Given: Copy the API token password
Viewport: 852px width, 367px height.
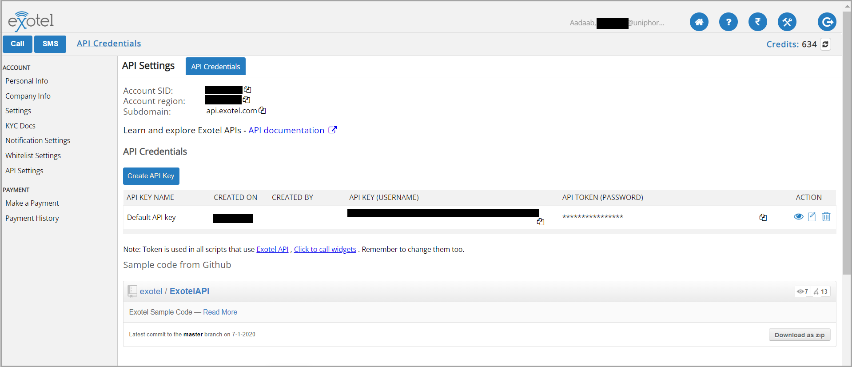Looking at the screenshot, I should pos(763,217).
